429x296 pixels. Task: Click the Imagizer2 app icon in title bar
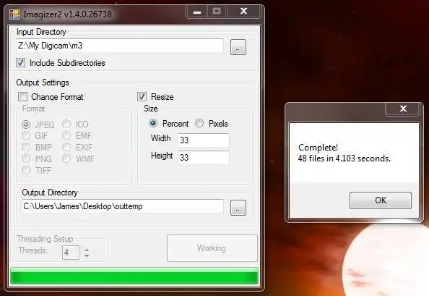click(14, 14)
